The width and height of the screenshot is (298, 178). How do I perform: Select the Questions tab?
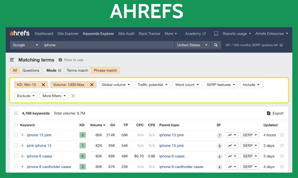pos(31,70)
